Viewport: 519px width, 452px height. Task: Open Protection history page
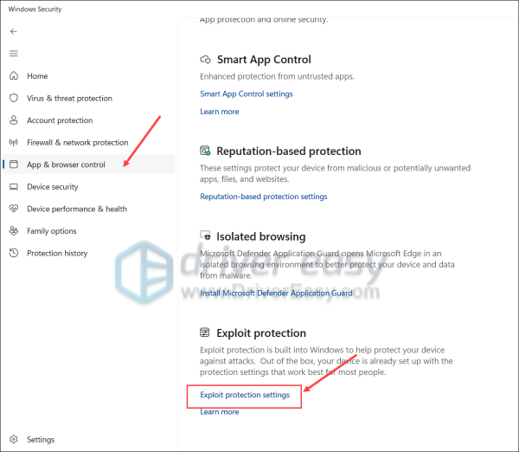(x=89, y=253)
